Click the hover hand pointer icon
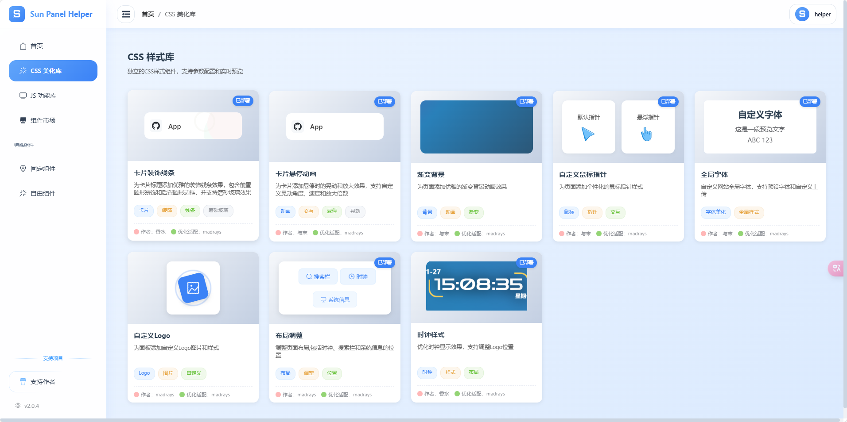 tap(647, 134)
